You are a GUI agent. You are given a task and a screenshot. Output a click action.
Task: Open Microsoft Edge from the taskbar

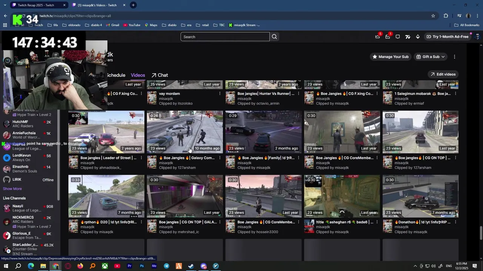pos(31,266)
